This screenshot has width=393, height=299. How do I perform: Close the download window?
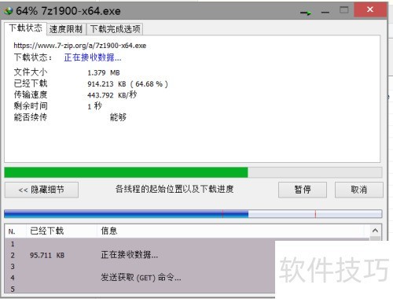tap(370, 9)
